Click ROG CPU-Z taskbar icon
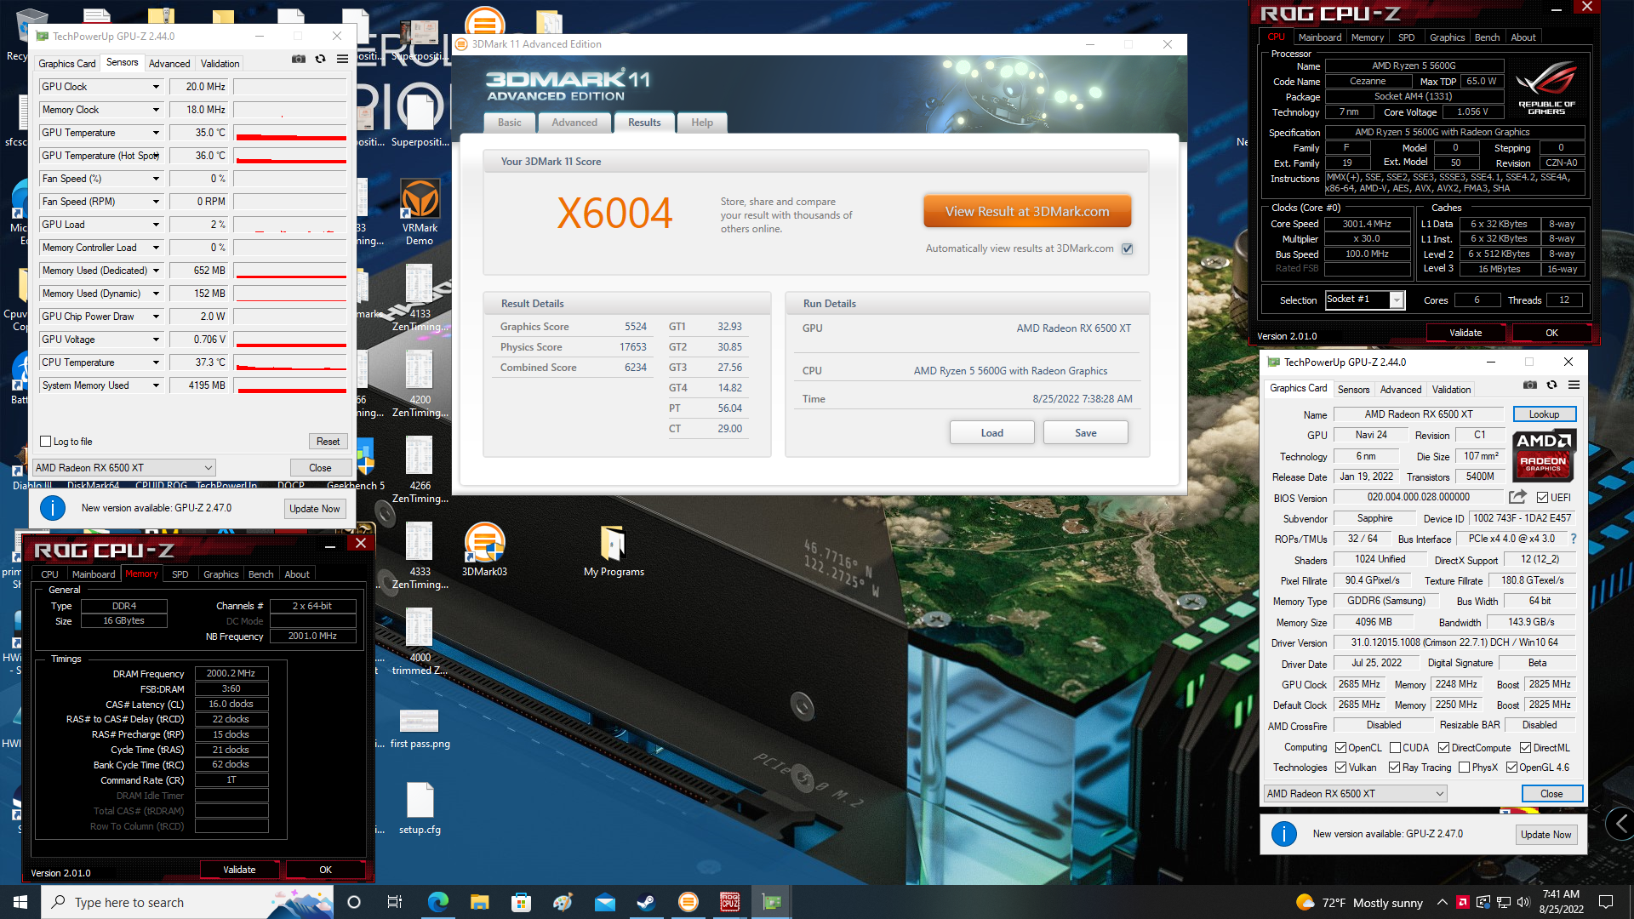Viewport: 1634px width, 919px height. [x=729, y=902]
